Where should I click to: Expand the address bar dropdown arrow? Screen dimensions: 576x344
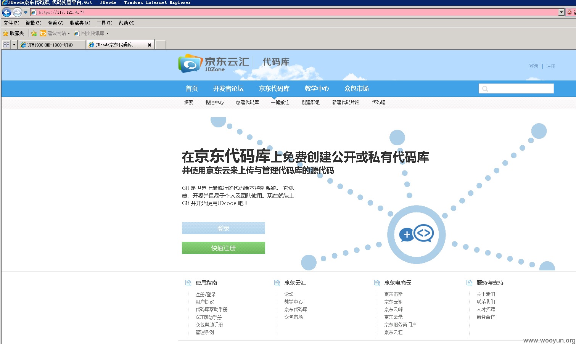click(561, 12)
